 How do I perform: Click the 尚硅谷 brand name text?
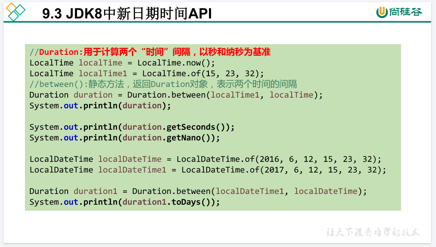click(405, 12)
